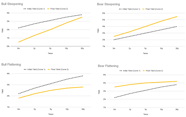Screen dimensions: 186x117
Task: Select the 30y tick label in Bull Steepening
Action: (x=82, y=48)
